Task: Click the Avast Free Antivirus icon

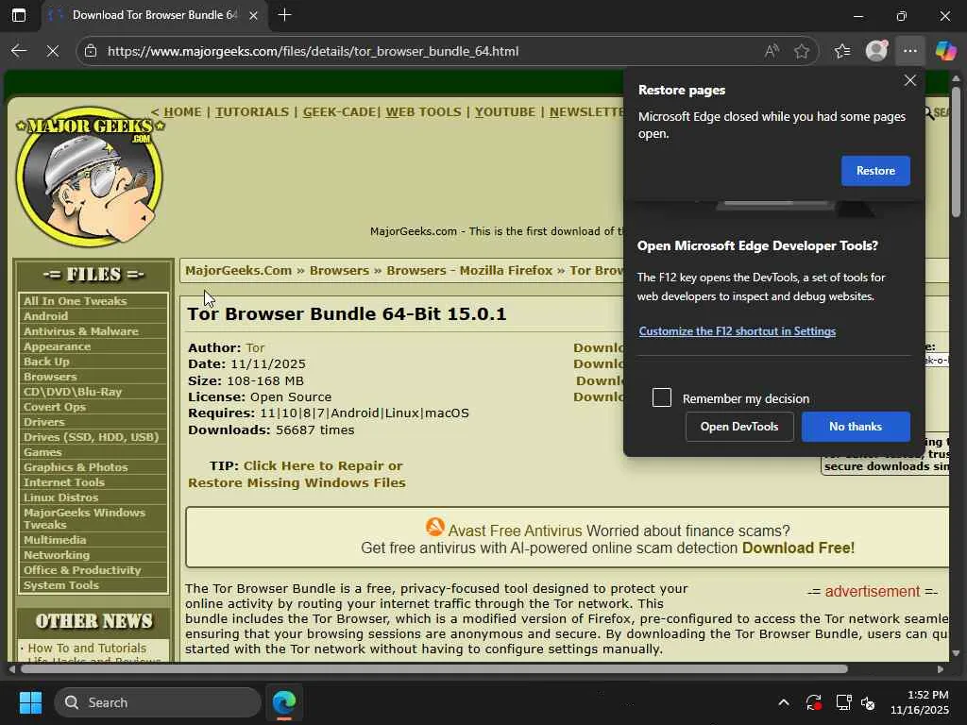Action: (x=434, y=527)
